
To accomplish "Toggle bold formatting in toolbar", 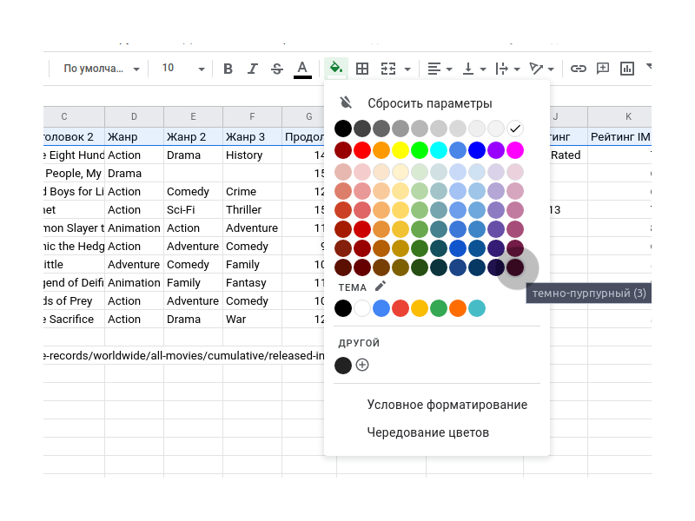I will click(228, 69).
